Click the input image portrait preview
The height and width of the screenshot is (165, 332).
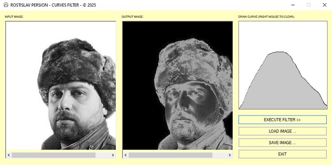tap(61, 86)
